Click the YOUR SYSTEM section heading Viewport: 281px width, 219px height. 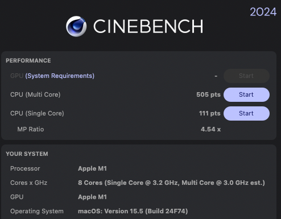(27, 154)
